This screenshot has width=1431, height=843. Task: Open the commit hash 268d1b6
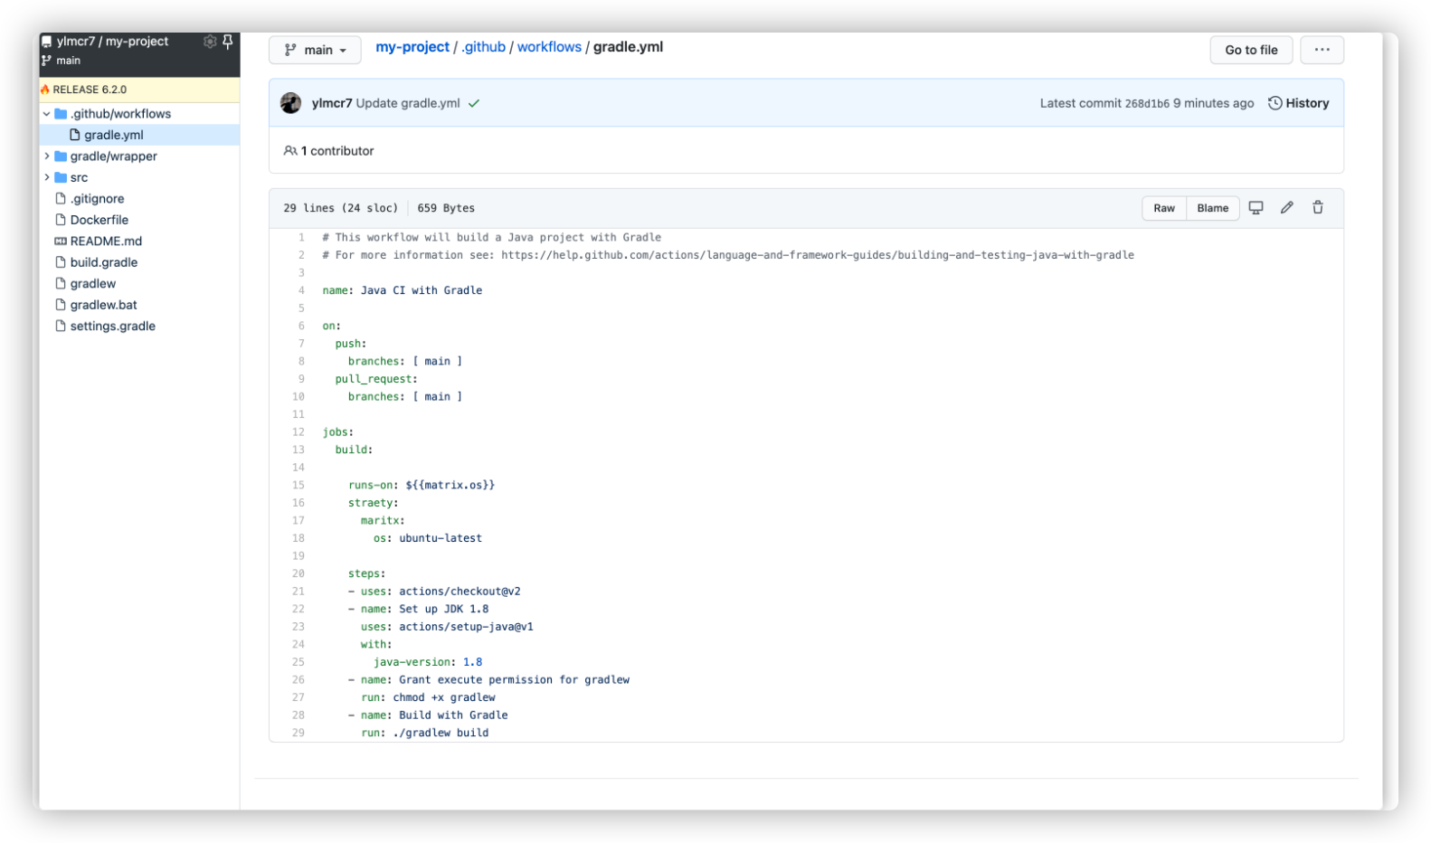tap(1147, 103)
